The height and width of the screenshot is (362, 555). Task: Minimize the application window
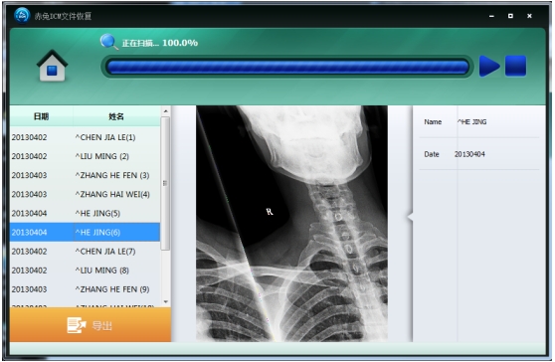491,16
